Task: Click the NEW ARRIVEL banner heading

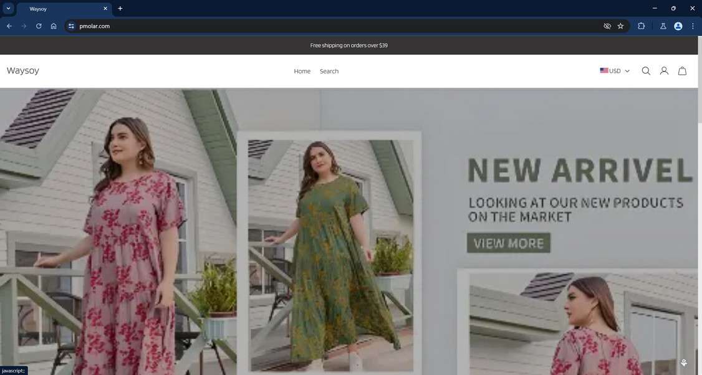Action: coord(580,171)
